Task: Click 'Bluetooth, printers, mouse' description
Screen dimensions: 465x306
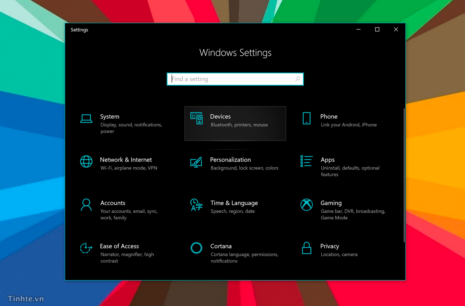Action: coord(239,125)
